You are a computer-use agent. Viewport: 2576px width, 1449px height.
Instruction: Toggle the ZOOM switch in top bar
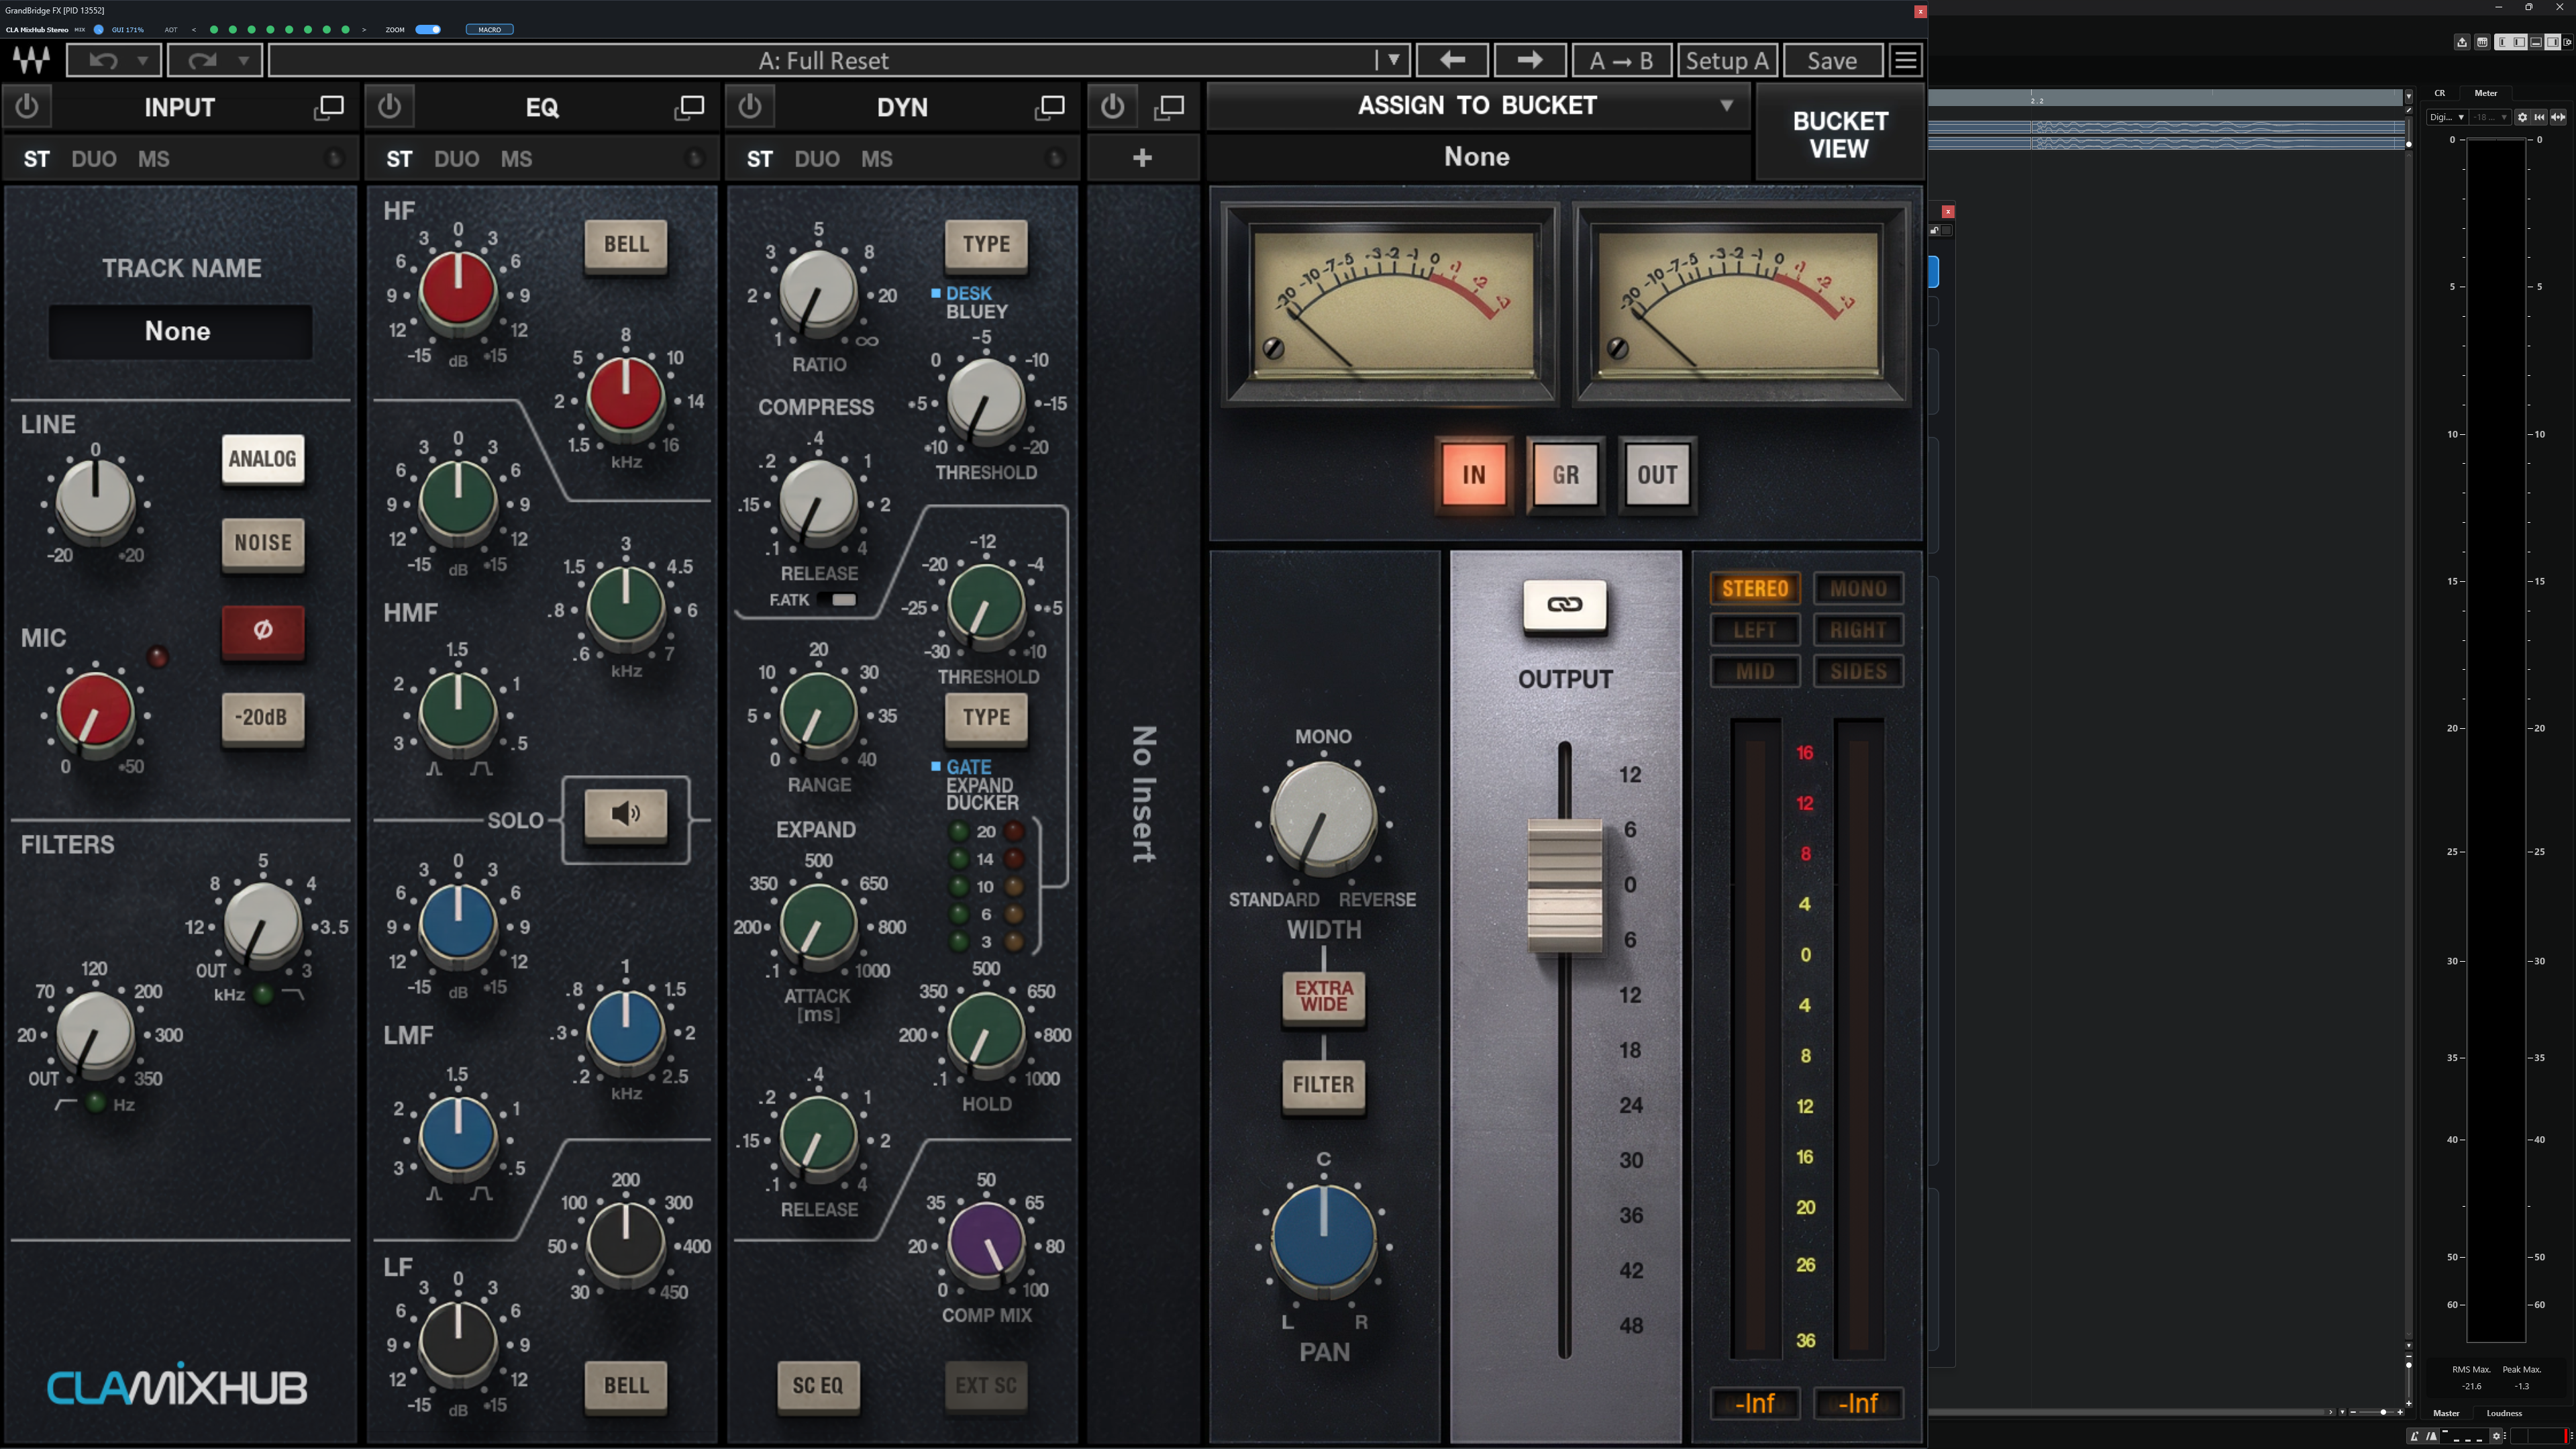tap(428, 29)
